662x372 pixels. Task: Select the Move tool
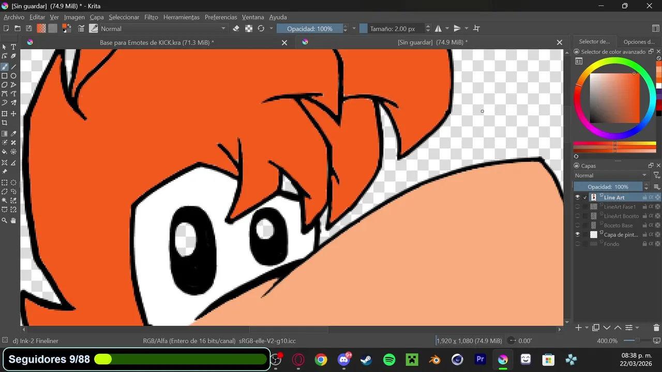click(13, 114)
